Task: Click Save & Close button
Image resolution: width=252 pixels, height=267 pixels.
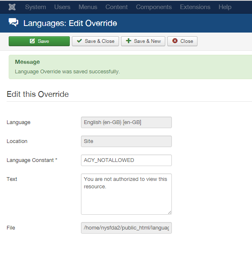Action: (x=95, y=41)
